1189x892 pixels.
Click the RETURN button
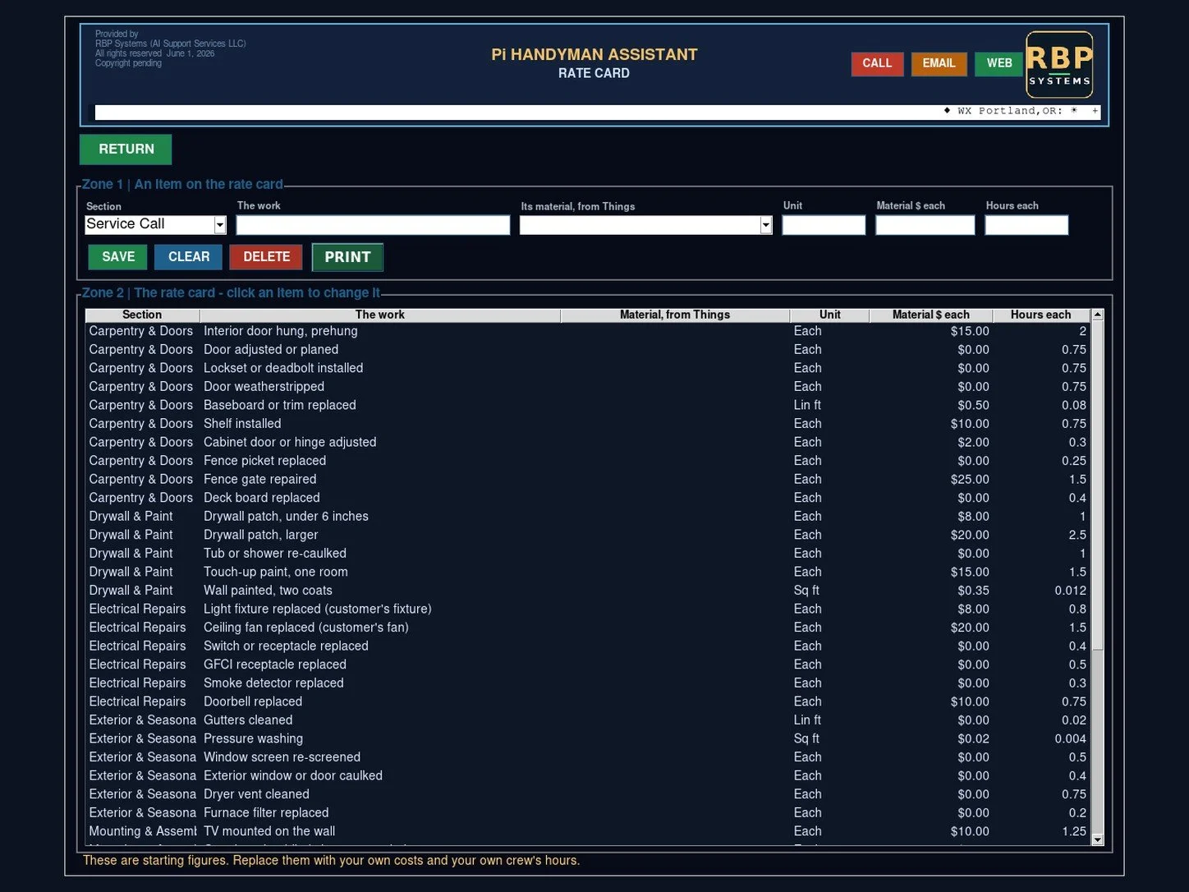pos(126,149)
